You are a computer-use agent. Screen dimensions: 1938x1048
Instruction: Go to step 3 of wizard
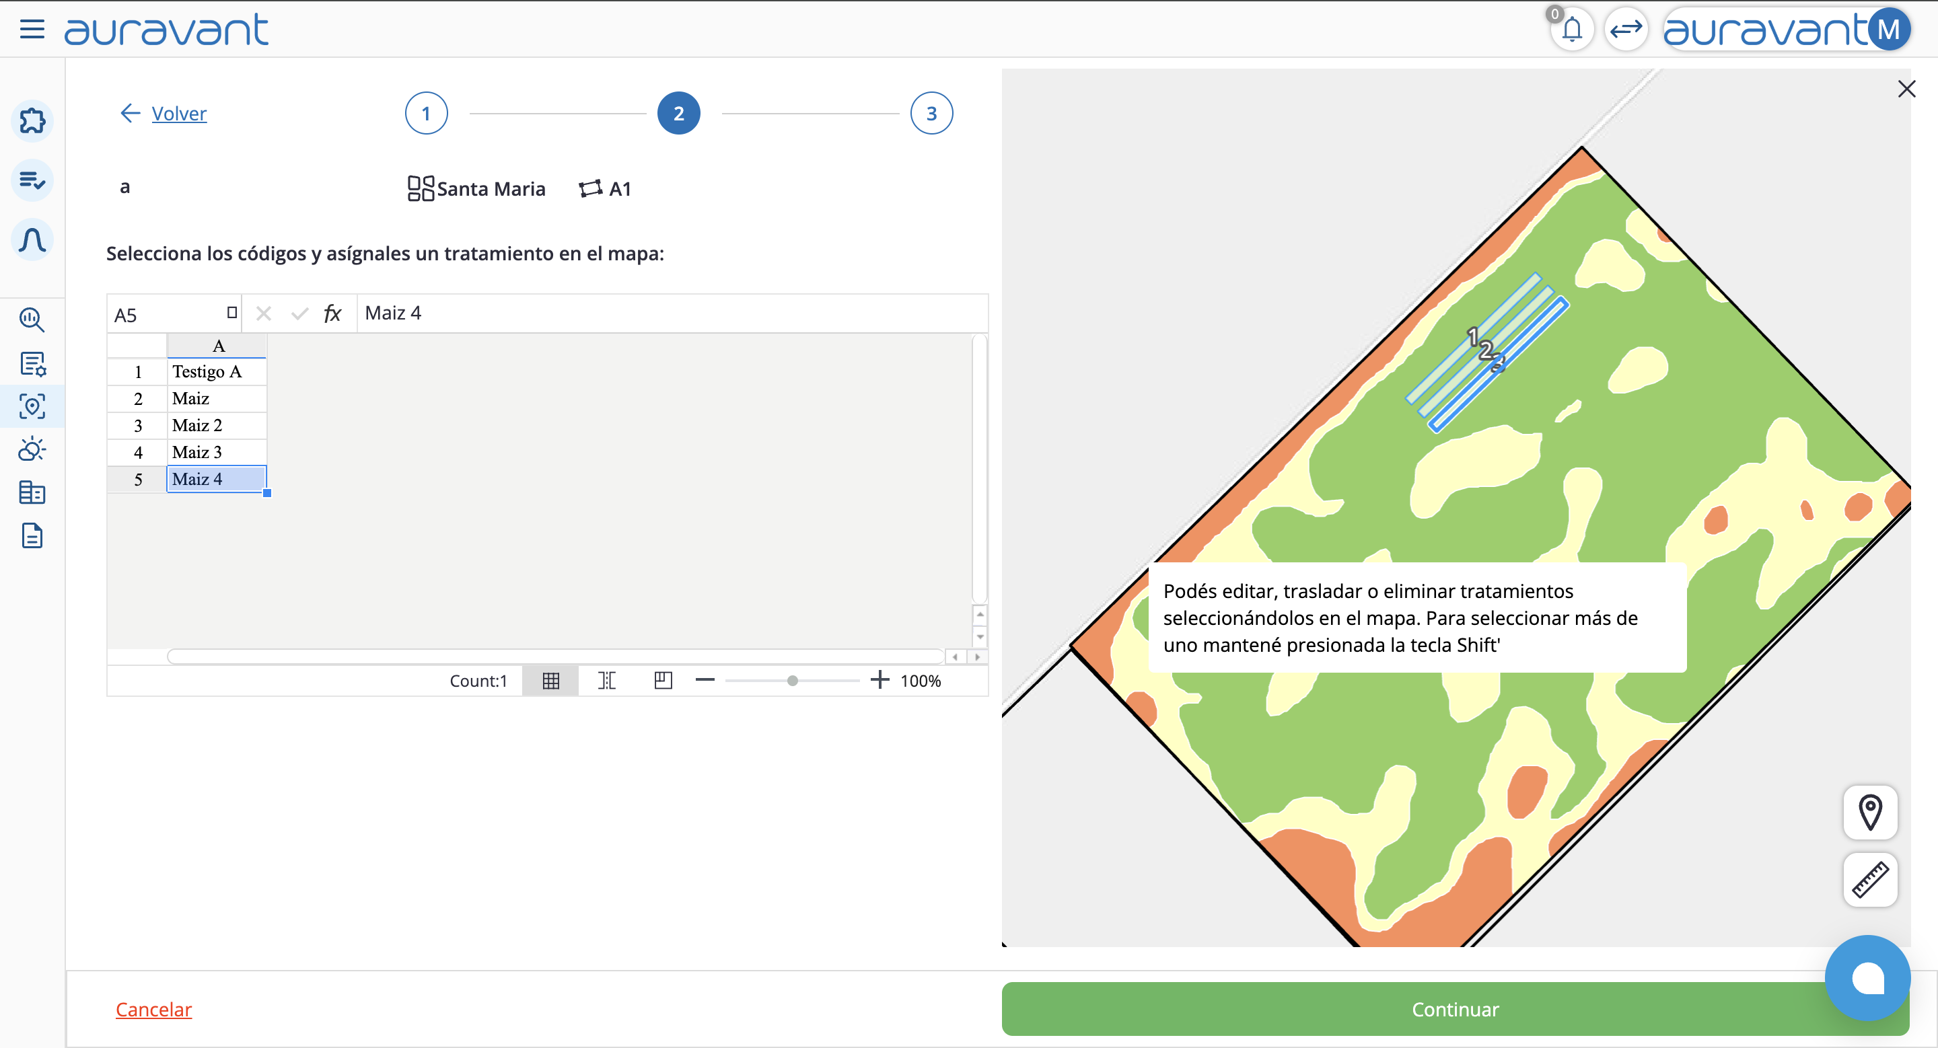pyautogui.click(x=931, y=114)
